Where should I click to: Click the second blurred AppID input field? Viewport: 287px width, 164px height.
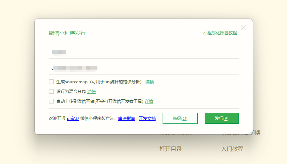[x=144, y=68]
